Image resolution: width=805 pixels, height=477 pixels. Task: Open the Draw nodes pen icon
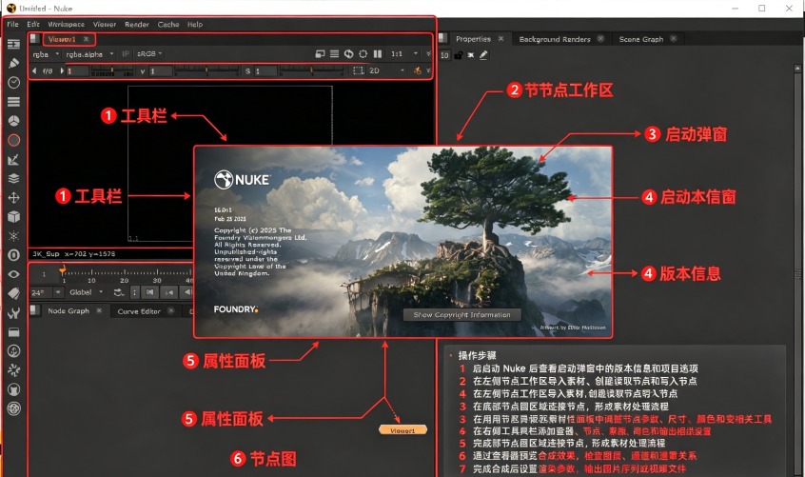pos(14,63)
